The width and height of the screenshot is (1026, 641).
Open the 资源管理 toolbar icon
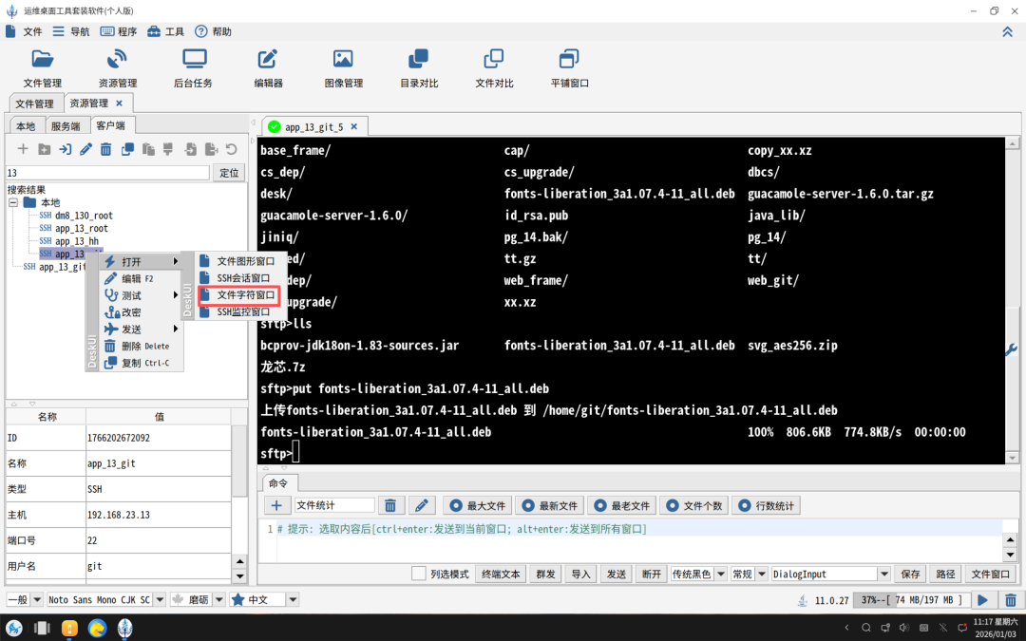pyautogui.click(x=118, y=68)
